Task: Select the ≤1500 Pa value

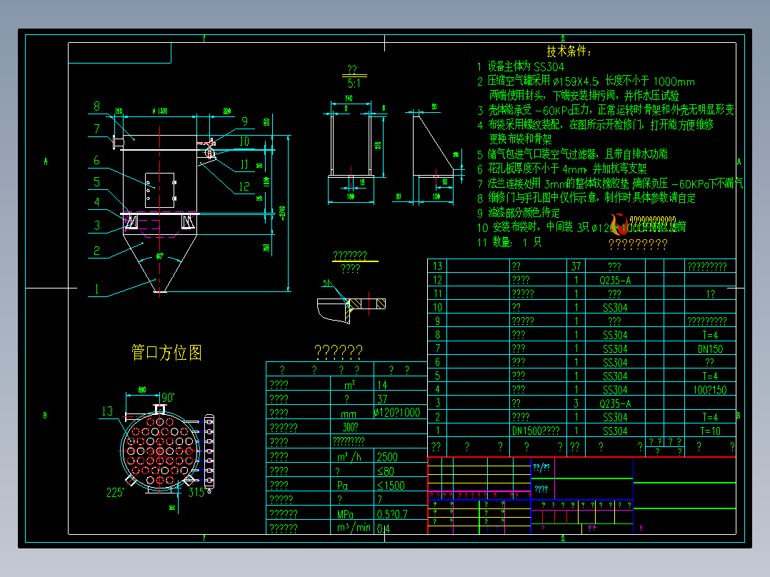Action: [391, 486]
